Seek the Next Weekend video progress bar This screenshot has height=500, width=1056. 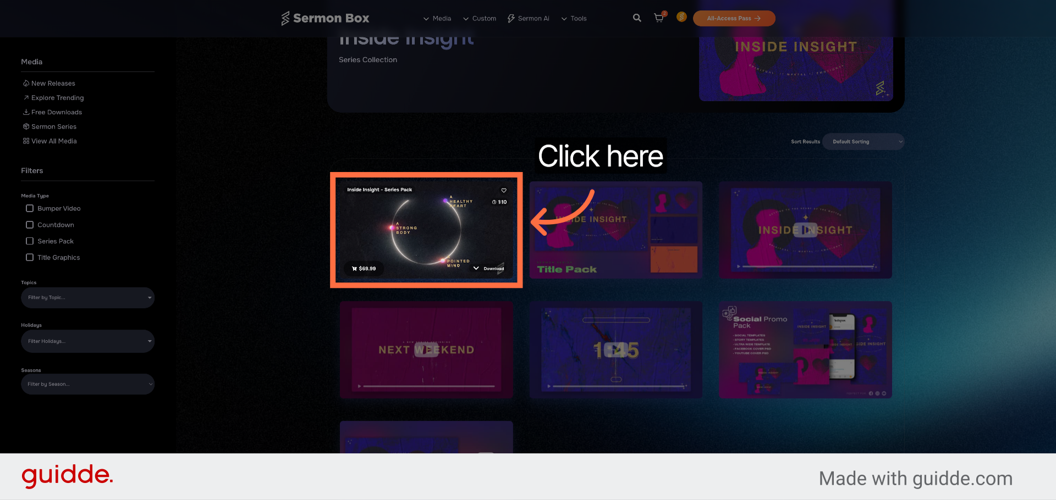coord(429,386)
